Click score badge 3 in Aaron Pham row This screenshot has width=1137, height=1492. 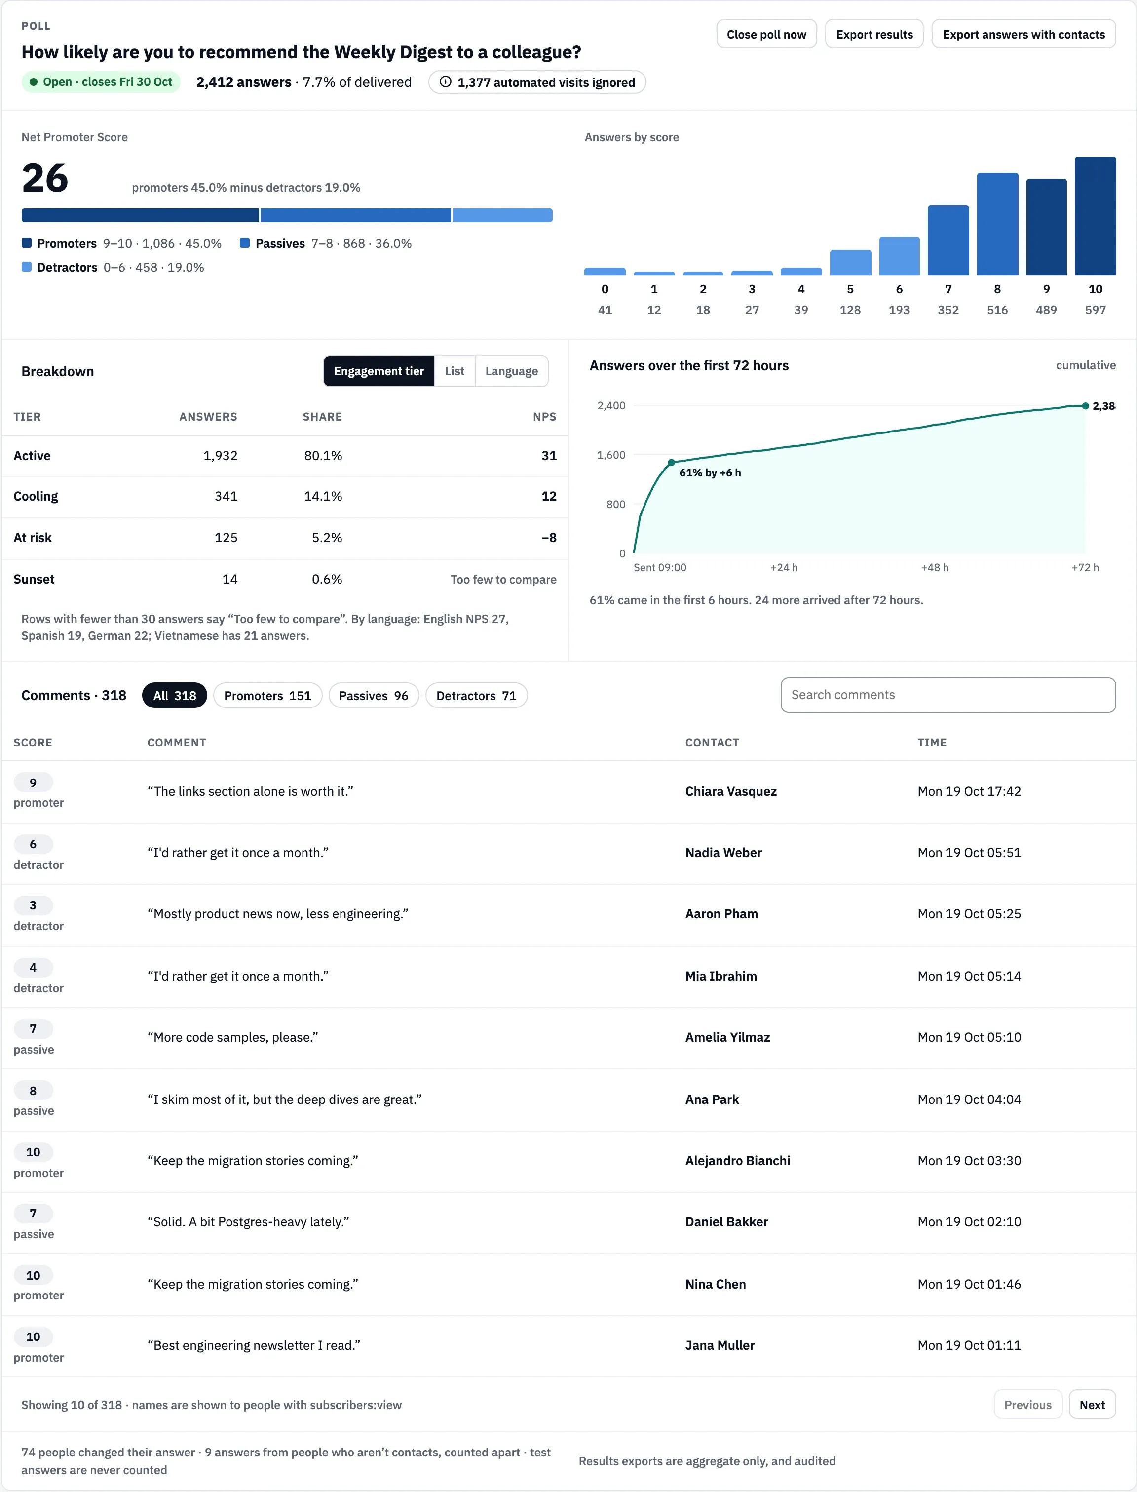[x=33, y=904]
